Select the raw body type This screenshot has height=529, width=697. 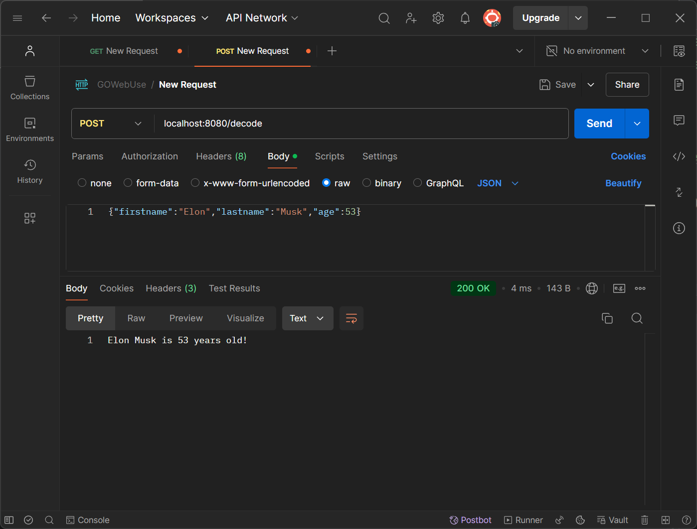pyautogui.click(x=327, y=183)
